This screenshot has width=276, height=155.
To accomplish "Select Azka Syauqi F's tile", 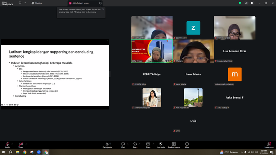I will 235,98.
